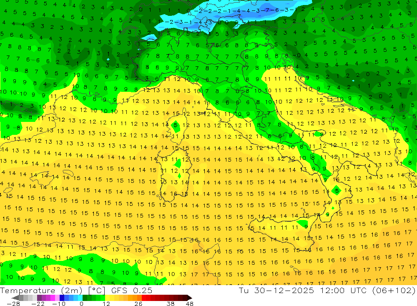Click the -10 legend scale label
The height and width of the screenshot is (306, 417).
coord(59,303)
